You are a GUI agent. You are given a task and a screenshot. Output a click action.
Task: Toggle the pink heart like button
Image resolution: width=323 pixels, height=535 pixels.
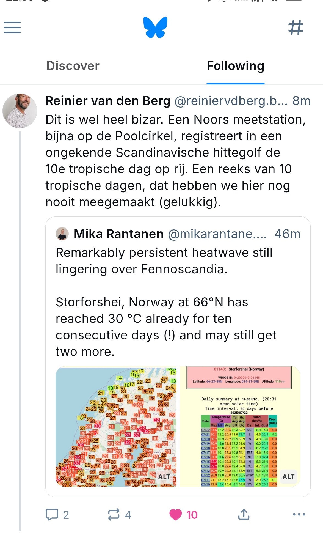176,515
